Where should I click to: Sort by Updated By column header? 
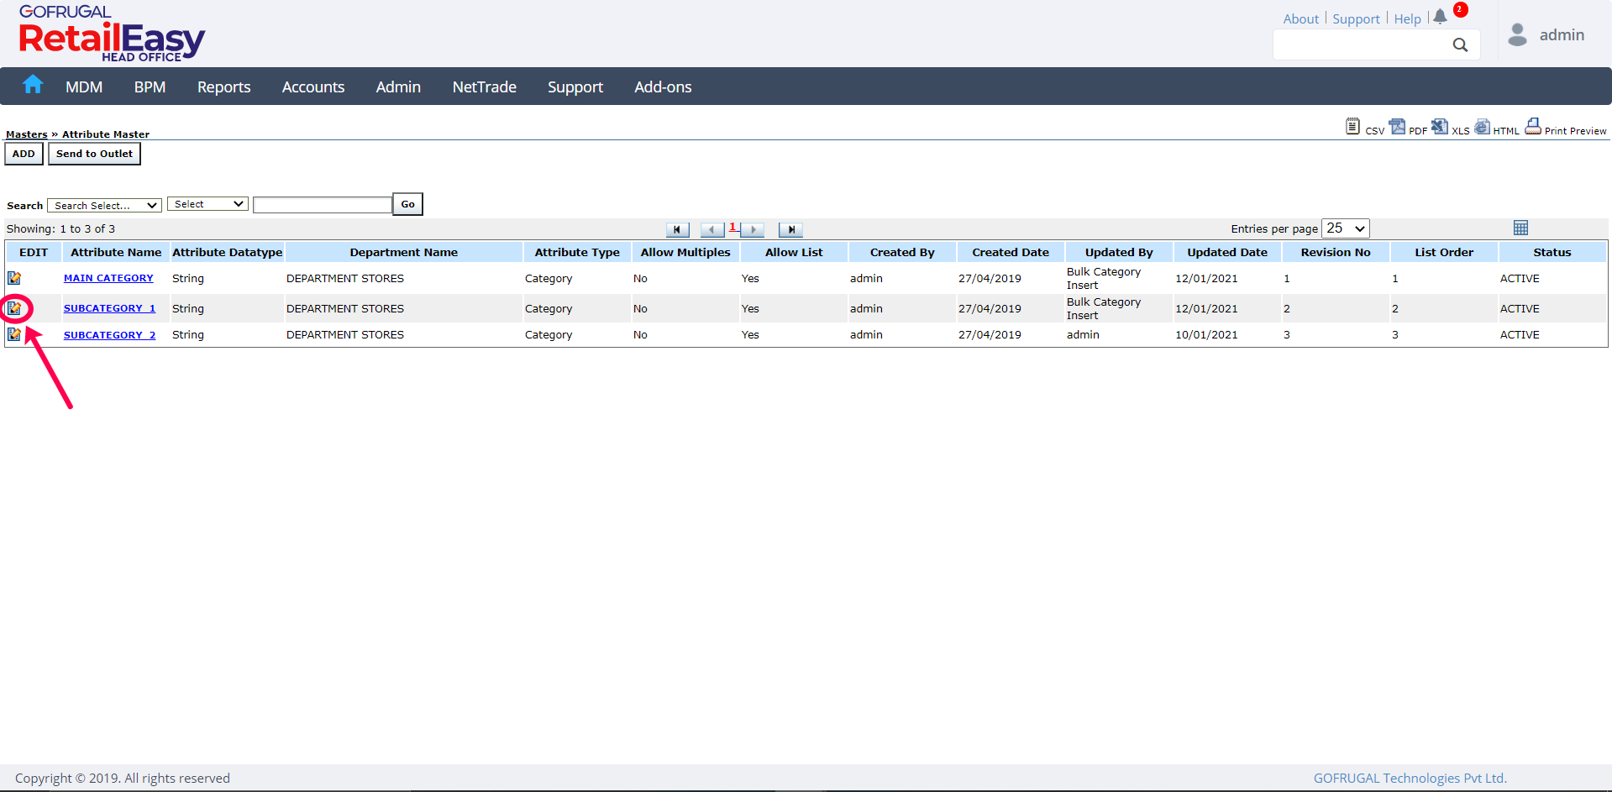click(x=1119, y=252)
